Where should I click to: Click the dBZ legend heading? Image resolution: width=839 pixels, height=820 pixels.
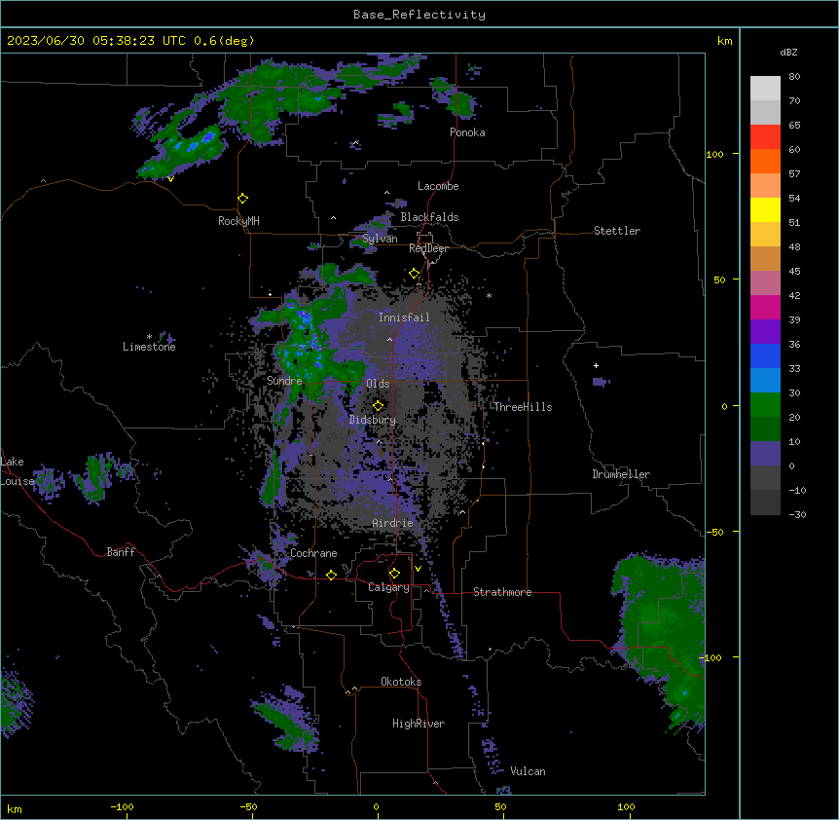[x=788, y=52]
